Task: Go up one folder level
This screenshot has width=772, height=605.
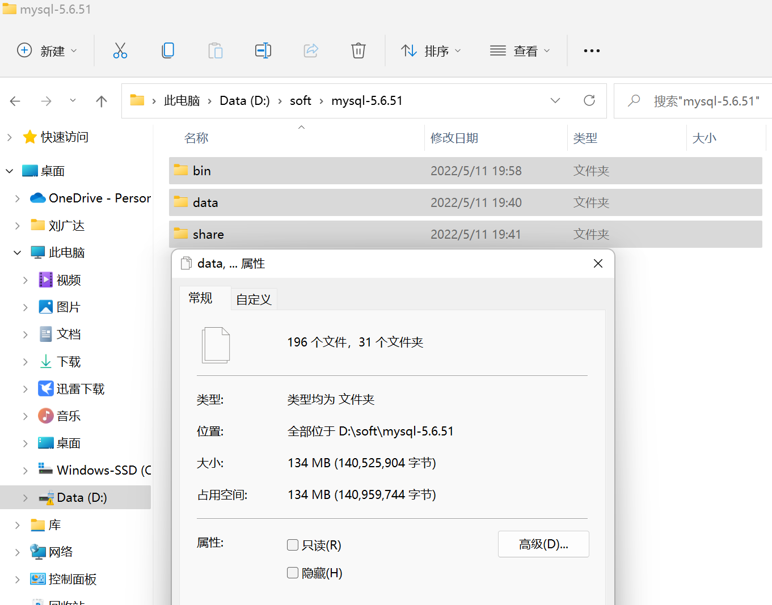Action: (102, 101)
